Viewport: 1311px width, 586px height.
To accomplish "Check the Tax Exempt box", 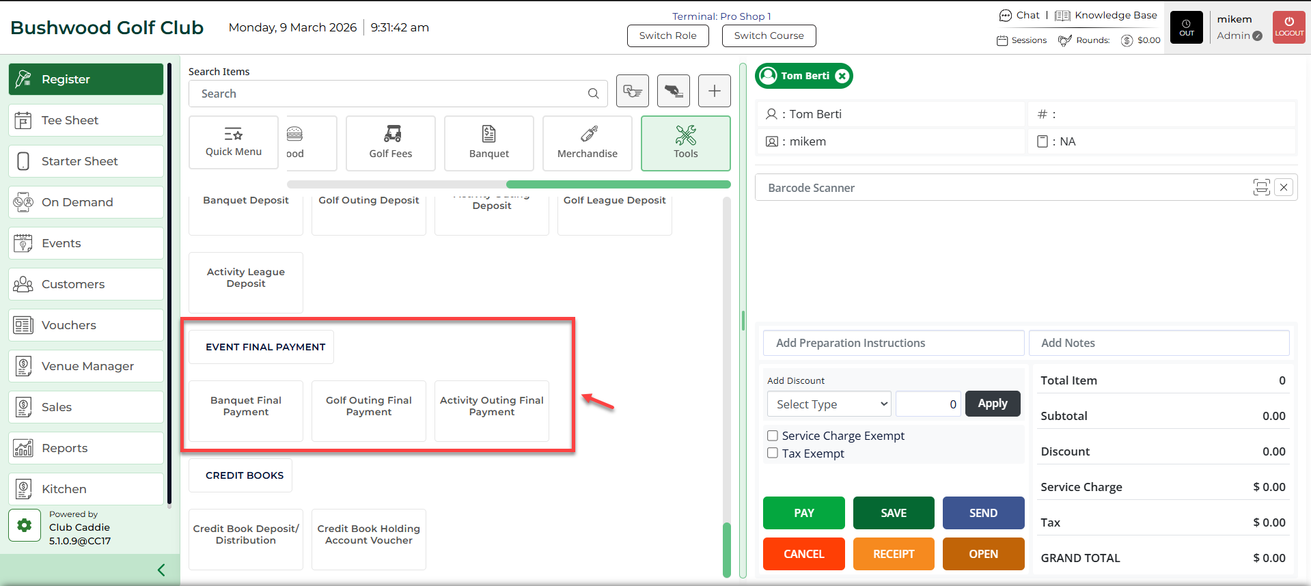I will [773, 453].
